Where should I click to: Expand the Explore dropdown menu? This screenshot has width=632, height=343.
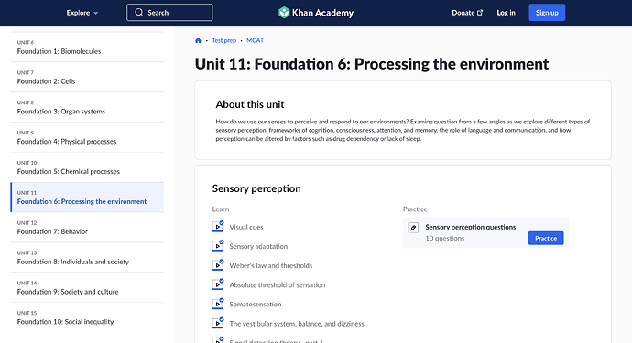click(82, 13)
